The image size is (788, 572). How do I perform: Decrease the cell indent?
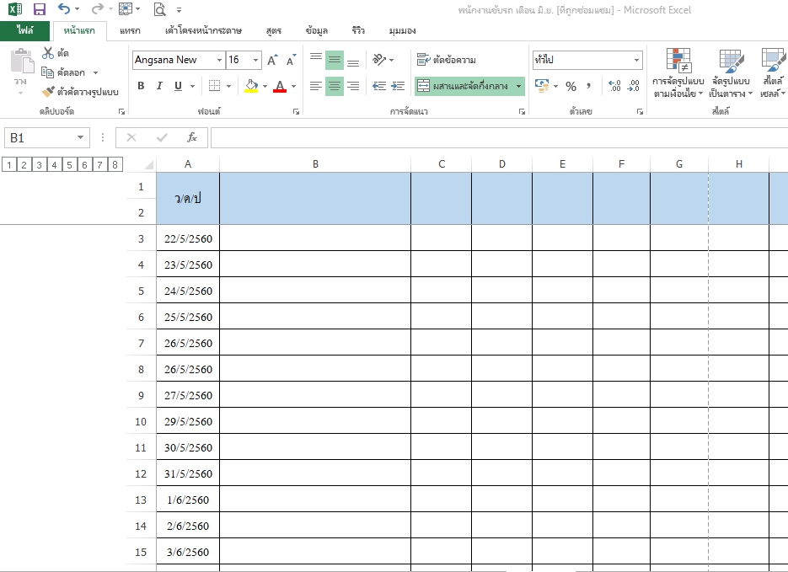(379, 86)
